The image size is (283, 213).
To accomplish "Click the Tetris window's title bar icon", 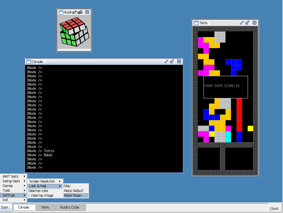I will (196, 23).
